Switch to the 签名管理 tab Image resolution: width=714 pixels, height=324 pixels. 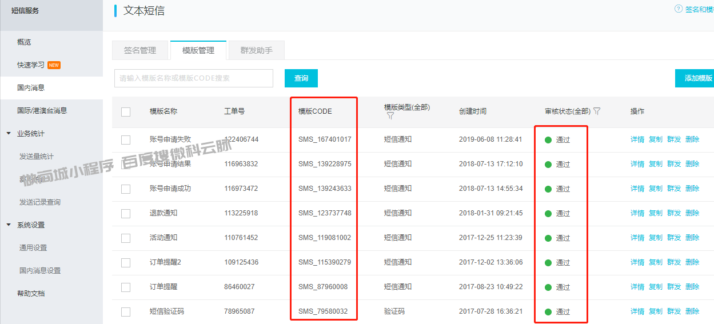coord(140,50)
